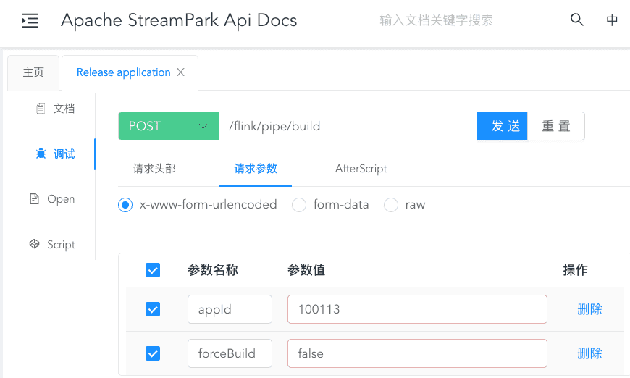Image resolution: width=630 pixels, height=378 pixels.
Task: Open the AfterScript tab
Action: tap(361, 169)
